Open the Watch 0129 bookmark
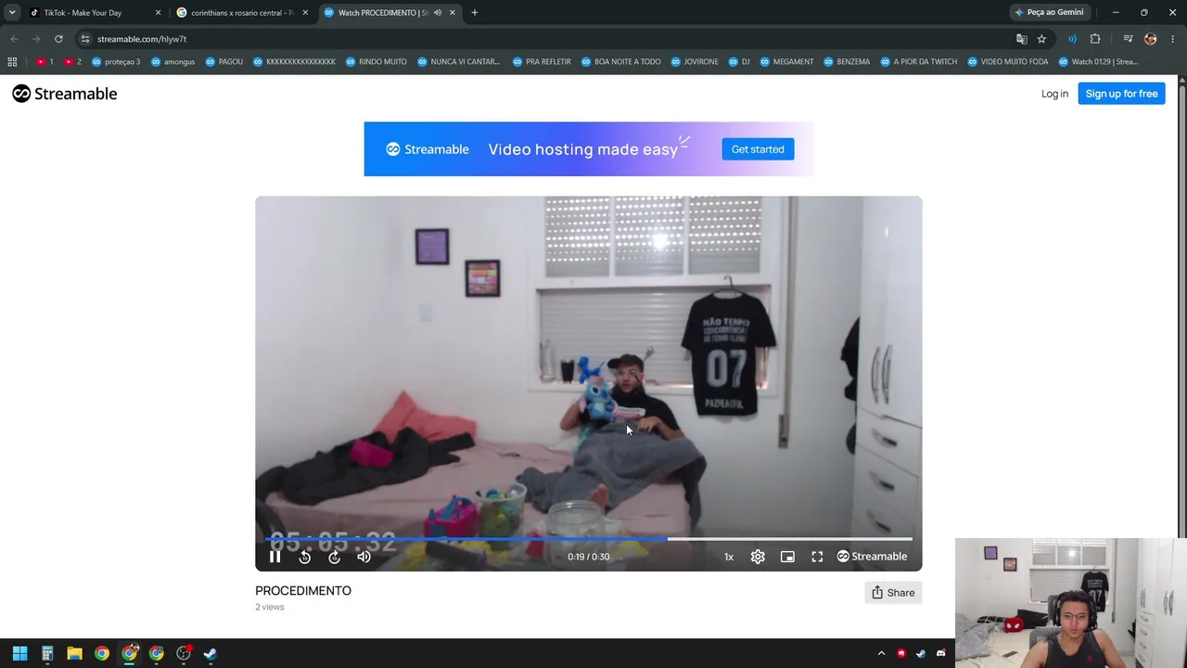 tap(1098, 62)
